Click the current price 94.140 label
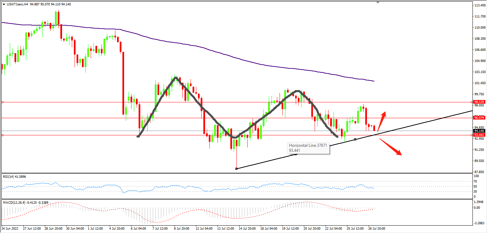 point(479,131)
